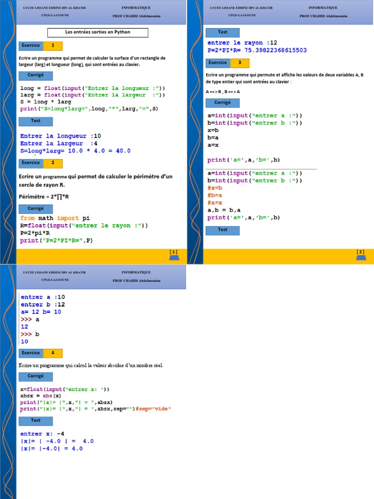
Task: Click the Test label above 'entrer le rayon :12'
Action: click(x=223, y=32)
